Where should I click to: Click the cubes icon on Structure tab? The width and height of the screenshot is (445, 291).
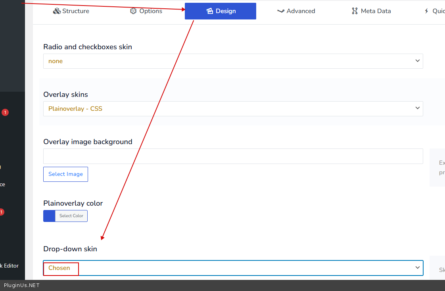[57, 11]
